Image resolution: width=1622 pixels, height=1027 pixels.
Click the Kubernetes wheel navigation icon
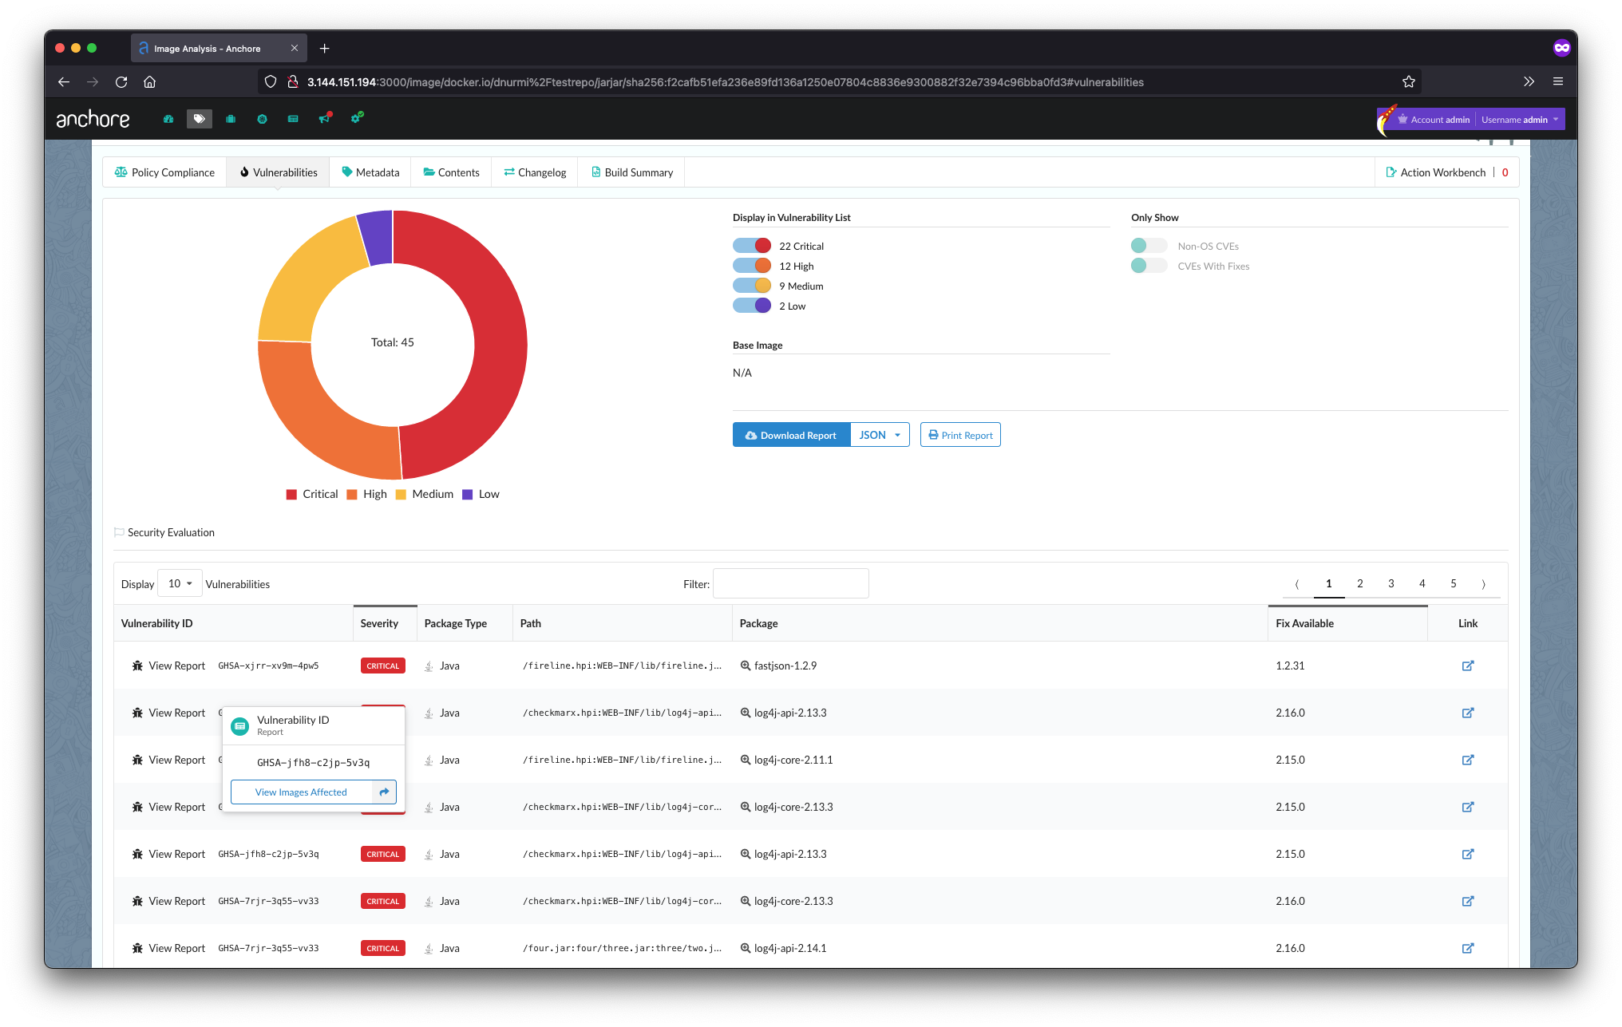tap(262, 119)
